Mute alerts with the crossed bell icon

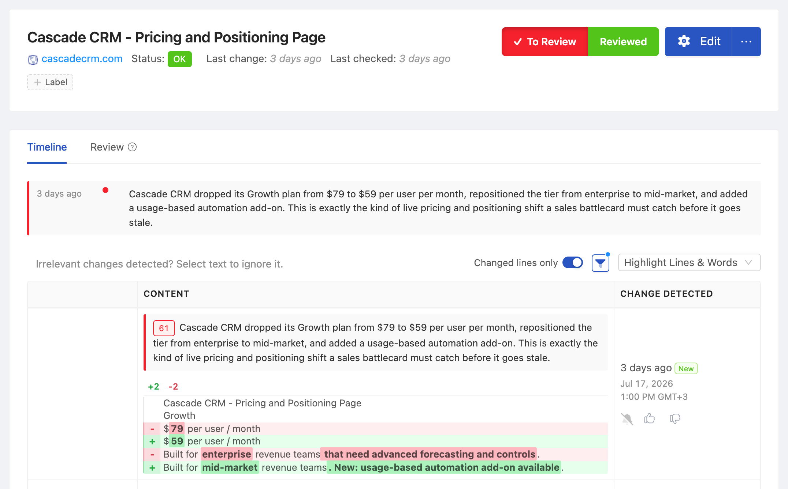click(x=627, y=419)
